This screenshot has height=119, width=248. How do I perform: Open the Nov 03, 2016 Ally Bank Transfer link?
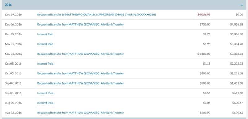[80, 54]
